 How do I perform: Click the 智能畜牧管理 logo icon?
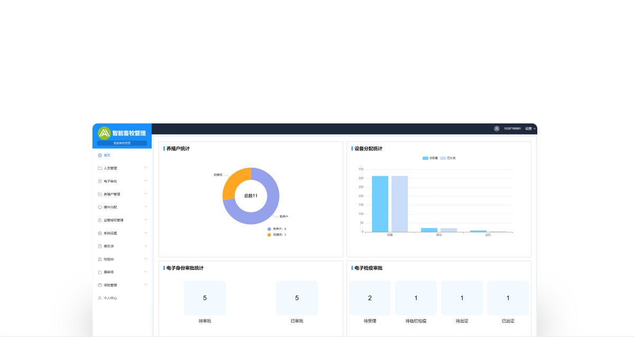104,133
